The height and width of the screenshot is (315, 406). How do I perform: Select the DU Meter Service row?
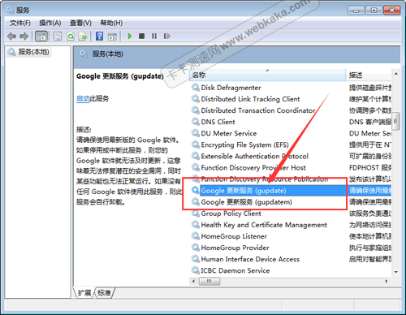[x=228, y=133]
